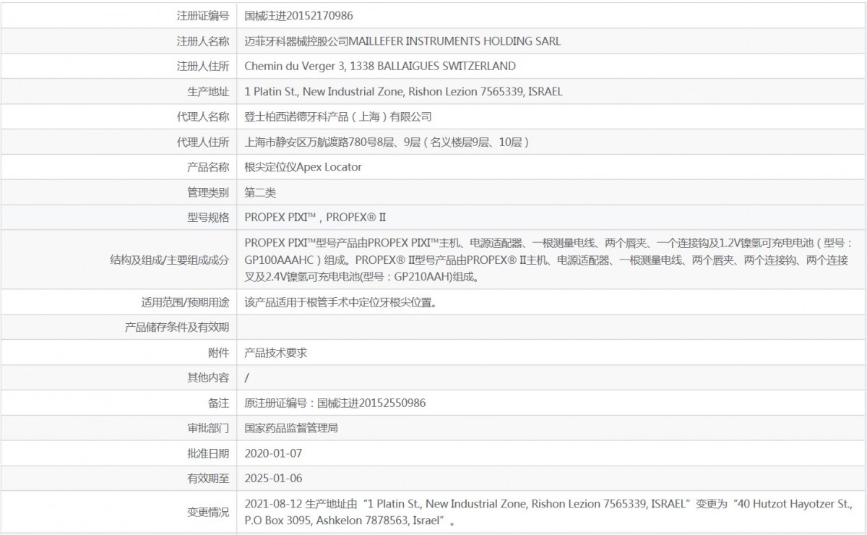Select the 结构及组成/主要组成成分 label

pos(170,260)
